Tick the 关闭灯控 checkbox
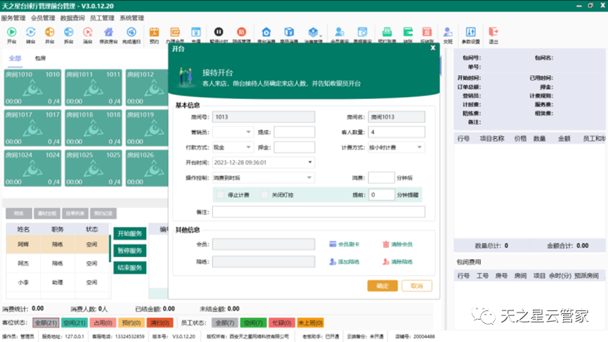This screenshot has width=608, height=342. pyautogui.click(x=265, y=195)
